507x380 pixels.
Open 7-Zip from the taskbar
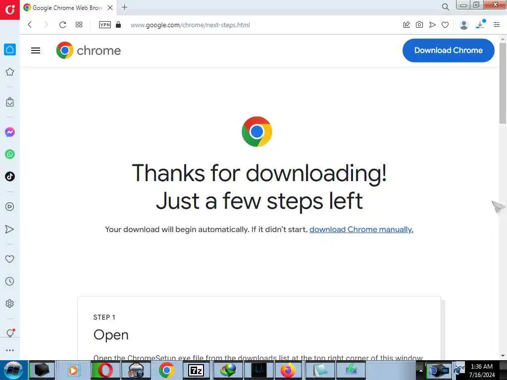pos(196,370)
